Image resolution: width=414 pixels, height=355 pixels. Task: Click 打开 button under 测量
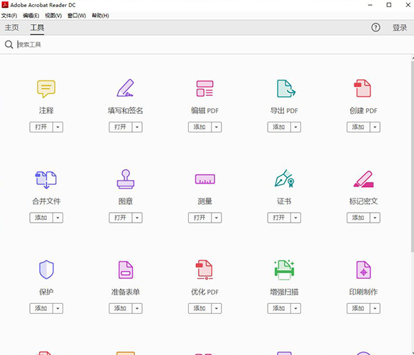coord(200,218)
